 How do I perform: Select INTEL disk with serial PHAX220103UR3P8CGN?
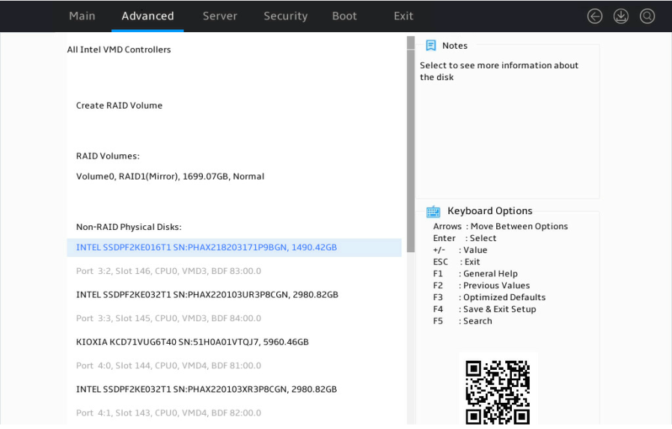tap(207, 294)
